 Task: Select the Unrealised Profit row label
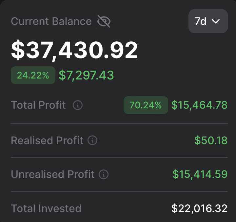(x=53, y=174)
